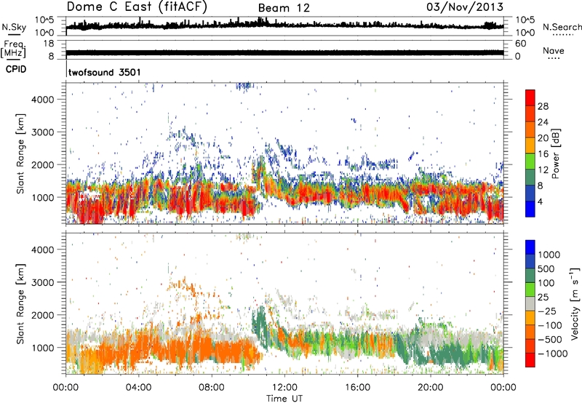Screen dimensions: 582x403
Task: Click the 'Beam 12' label
Action: coord(284,8)
